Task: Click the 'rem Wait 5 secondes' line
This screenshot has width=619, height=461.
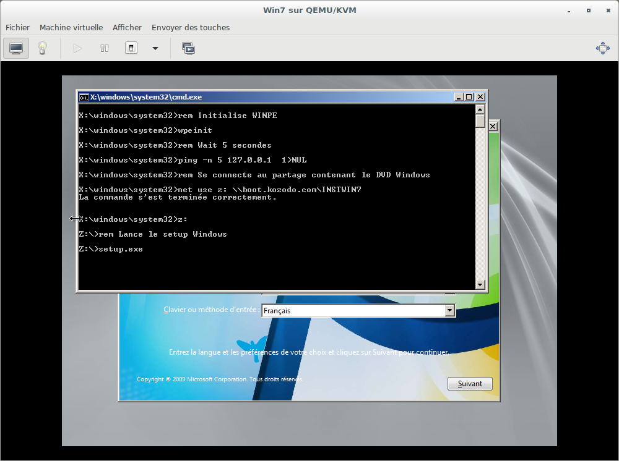Action: pyautogui.click(x=175, y=145)
